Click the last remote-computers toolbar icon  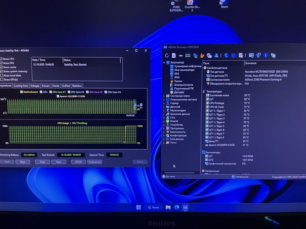point(273,56)
